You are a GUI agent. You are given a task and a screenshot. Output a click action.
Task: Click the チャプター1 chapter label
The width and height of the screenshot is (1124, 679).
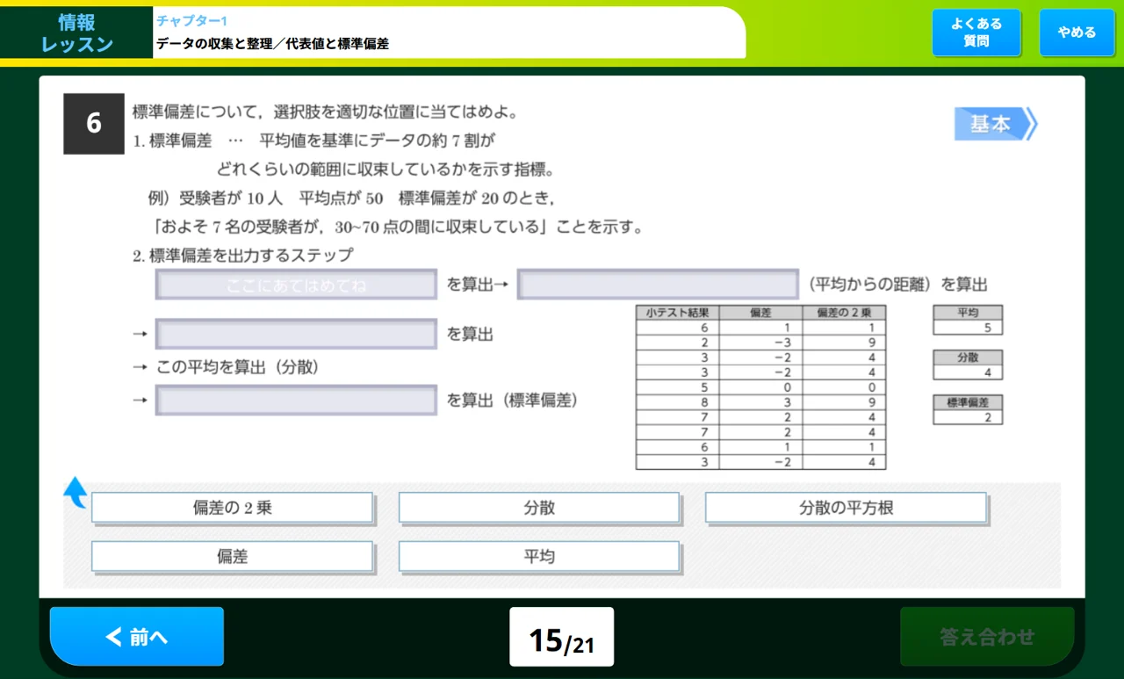[191, 20]
